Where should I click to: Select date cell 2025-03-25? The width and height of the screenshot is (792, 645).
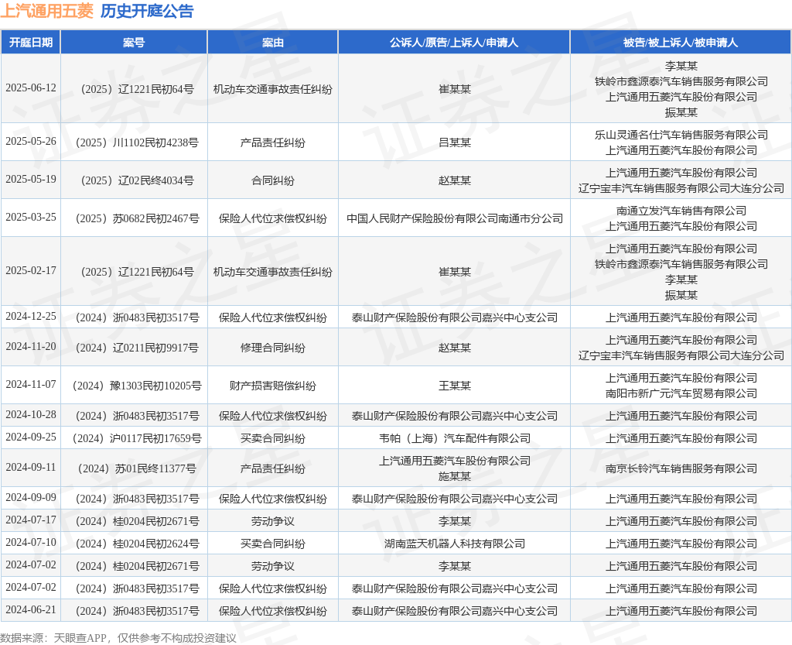(31, 218)
